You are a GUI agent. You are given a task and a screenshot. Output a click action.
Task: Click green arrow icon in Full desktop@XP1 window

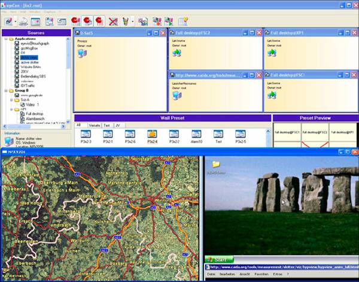pyautogui.click(x=272, y=53)
